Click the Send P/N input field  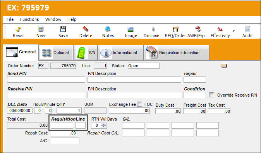pos(46,80)
